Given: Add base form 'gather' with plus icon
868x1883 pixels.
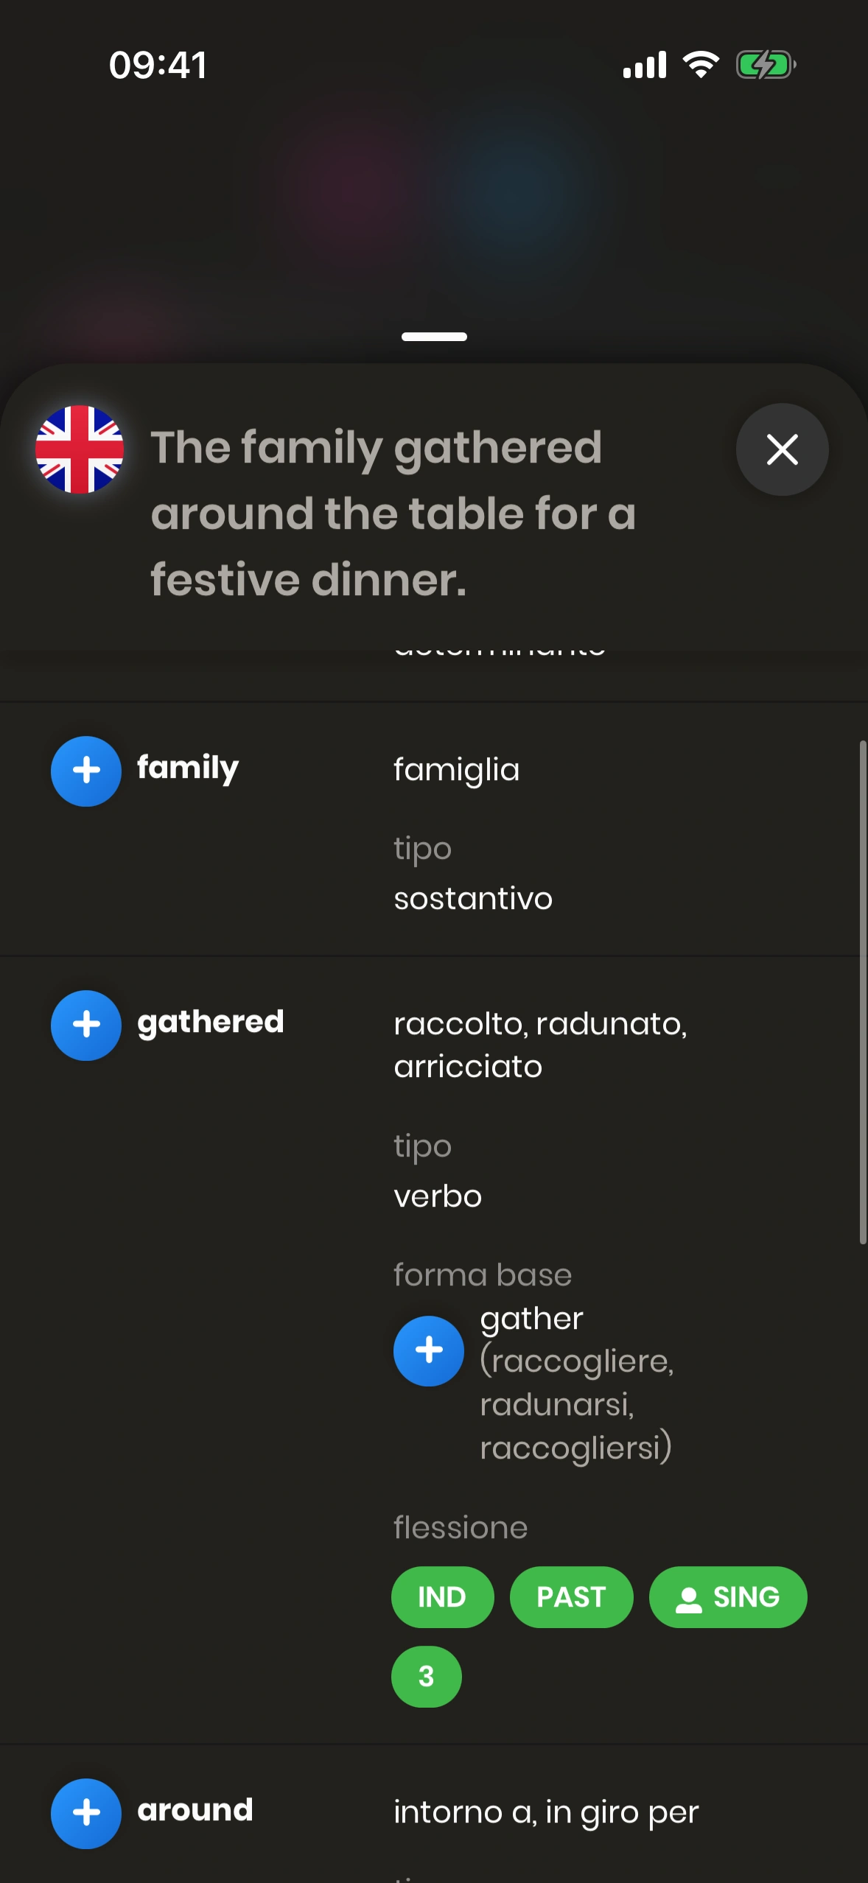Looking at the screenshot, I should click(x=429, y=1350).
